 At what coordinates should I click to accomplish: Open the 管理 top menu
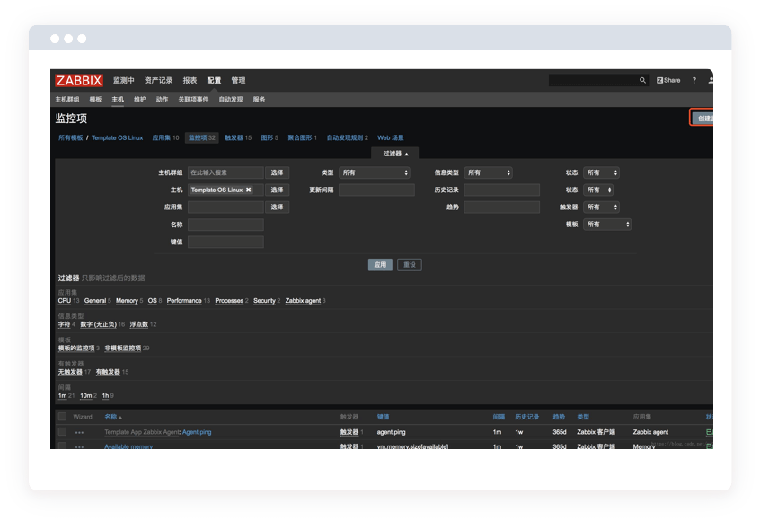[238, 81]
